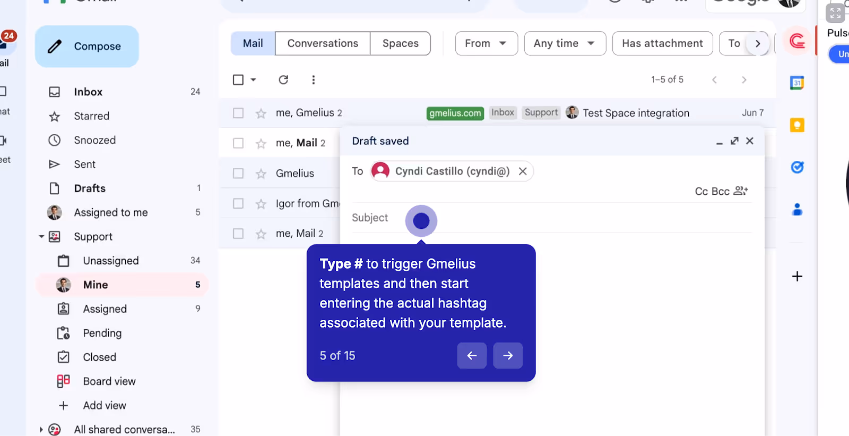
Task: Open the From filter dropdown
Action: coord(486,44)
